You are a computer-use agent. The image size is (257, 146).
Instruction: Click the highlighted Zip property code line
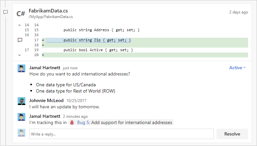tap(97, 40)
